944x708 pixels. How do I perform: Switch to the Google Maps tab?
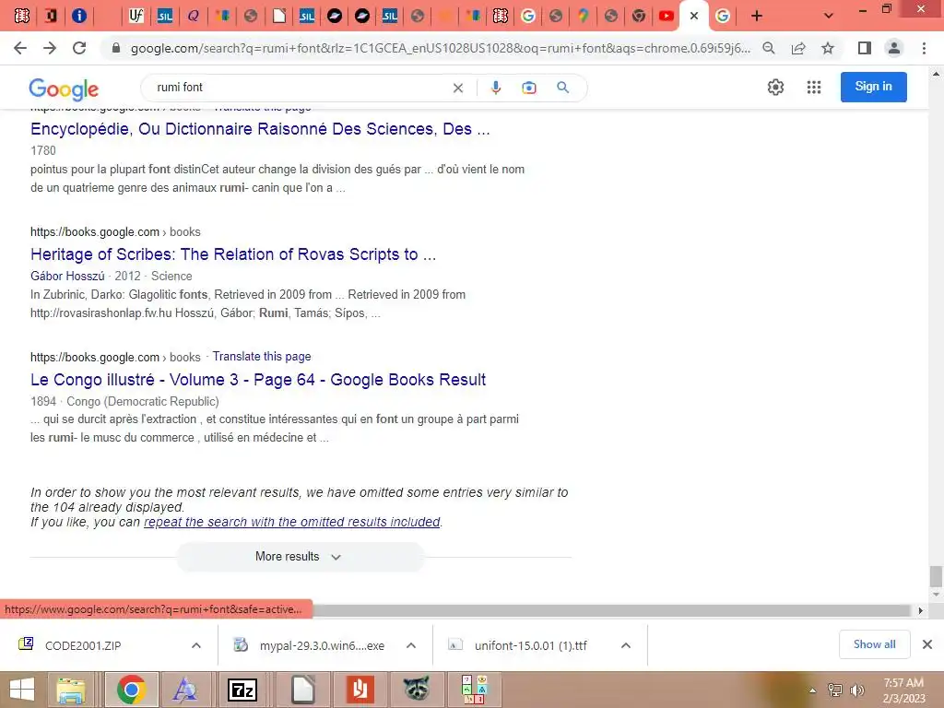583,17
